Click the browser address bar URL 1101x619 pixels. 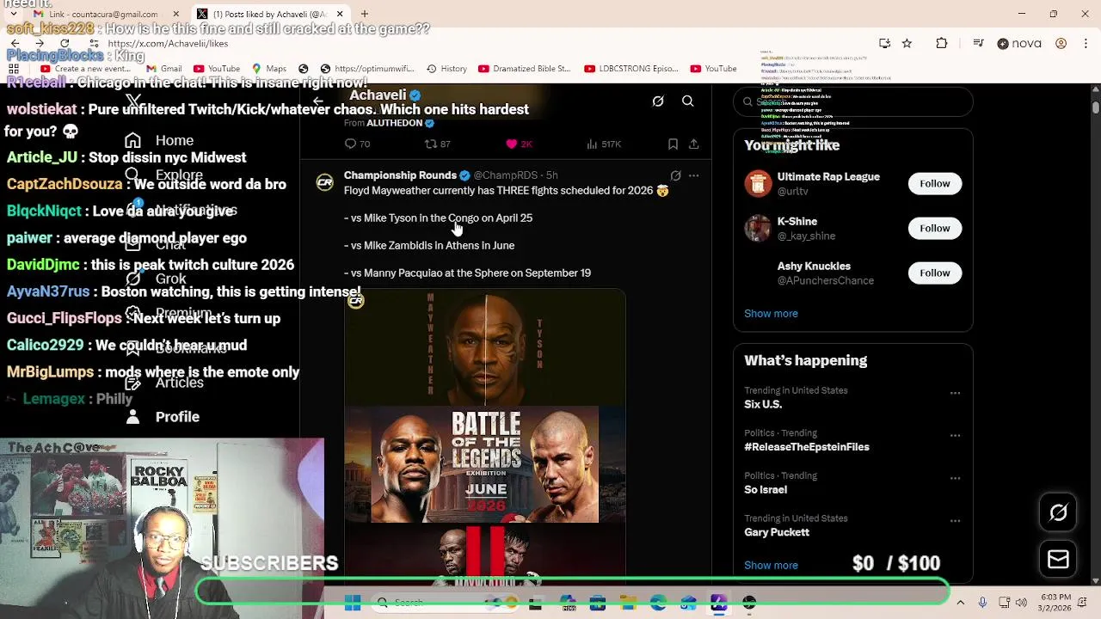click(x=168, y=43)
